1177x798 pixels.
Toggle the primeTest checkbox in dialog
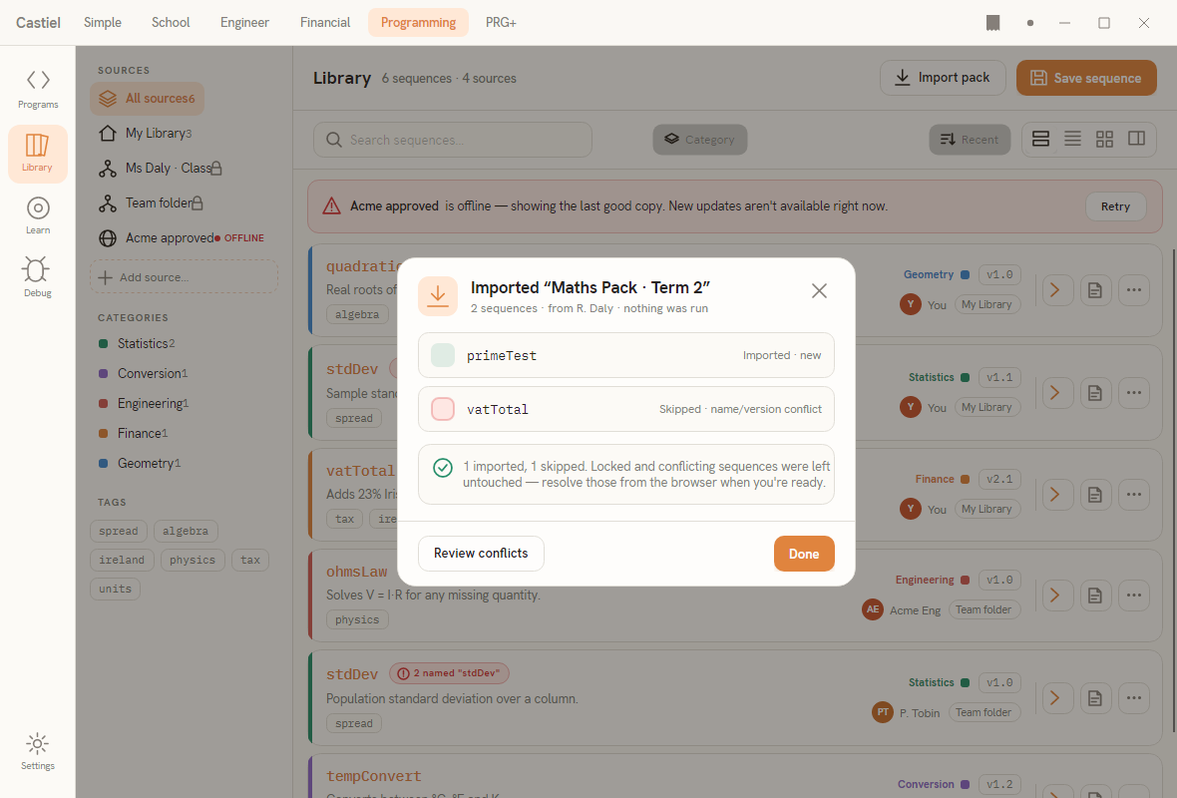coord(443,355)
